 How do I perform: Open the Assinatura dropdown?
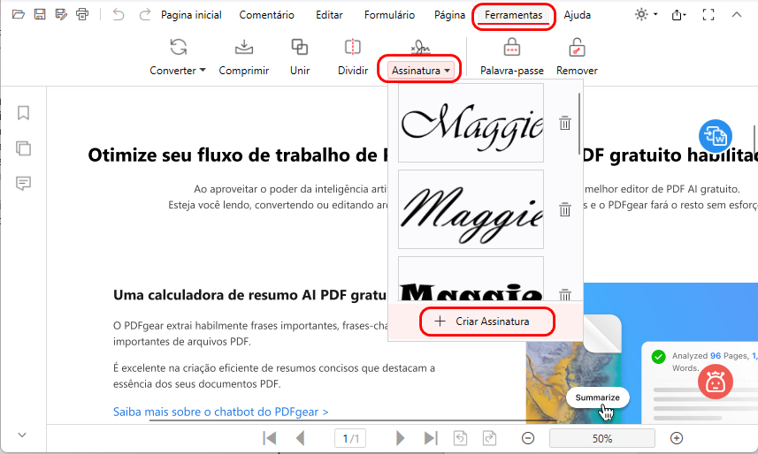pyautogui.click(x=421, y=71)
